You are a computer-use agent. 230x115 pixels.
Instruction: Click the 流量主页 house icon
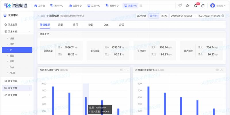[5, 25]
